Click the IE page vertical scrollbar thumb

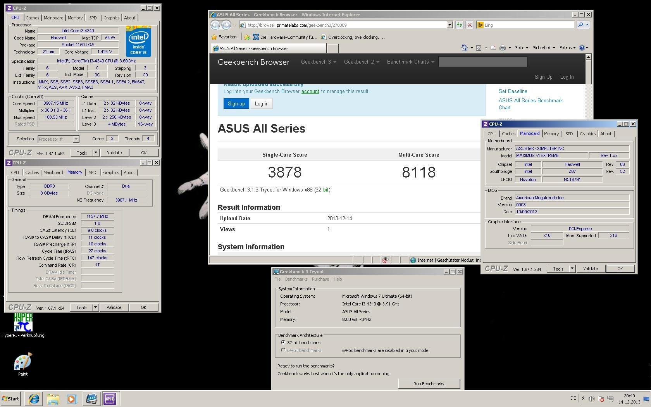point(588,72)
